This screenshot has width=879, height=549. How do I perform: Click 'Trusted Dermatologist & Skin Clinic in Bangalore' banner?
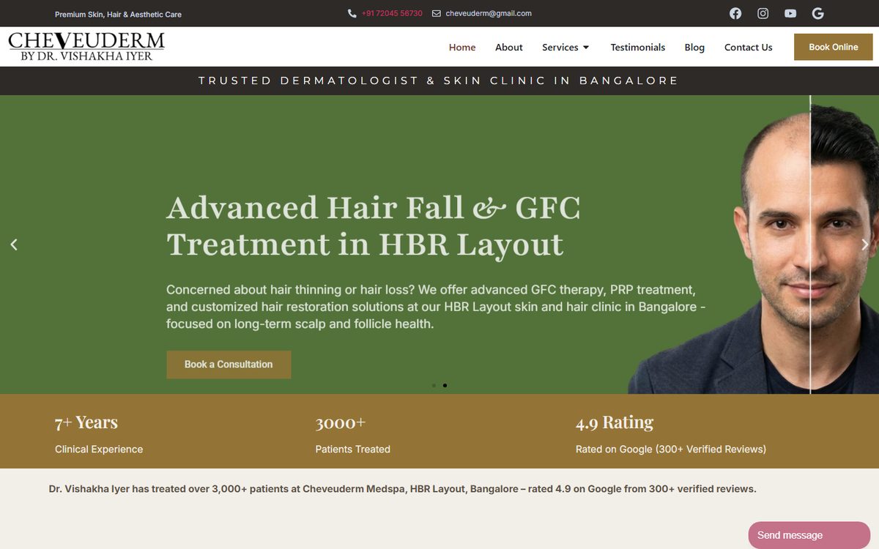tap(439, 81)
